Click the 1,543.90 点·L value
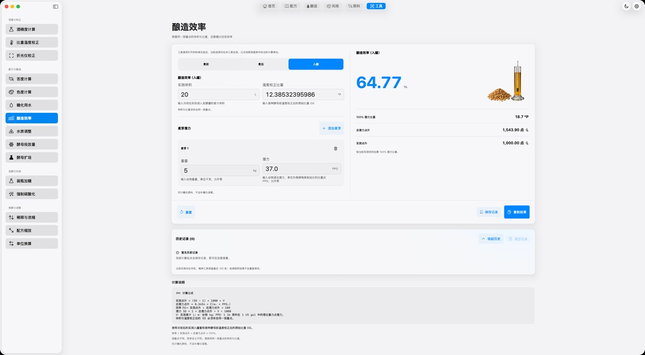This screenshot has height=355, width=645. pyautogui.click(x=516, y=130)
